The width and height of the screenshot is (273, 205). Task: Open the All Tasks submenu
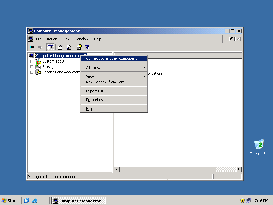(x=114, y=67)
